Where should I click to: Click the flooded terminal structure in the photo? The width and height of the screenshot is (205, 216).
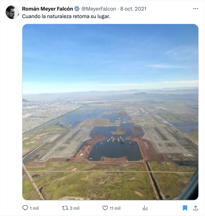pos(115,143)
